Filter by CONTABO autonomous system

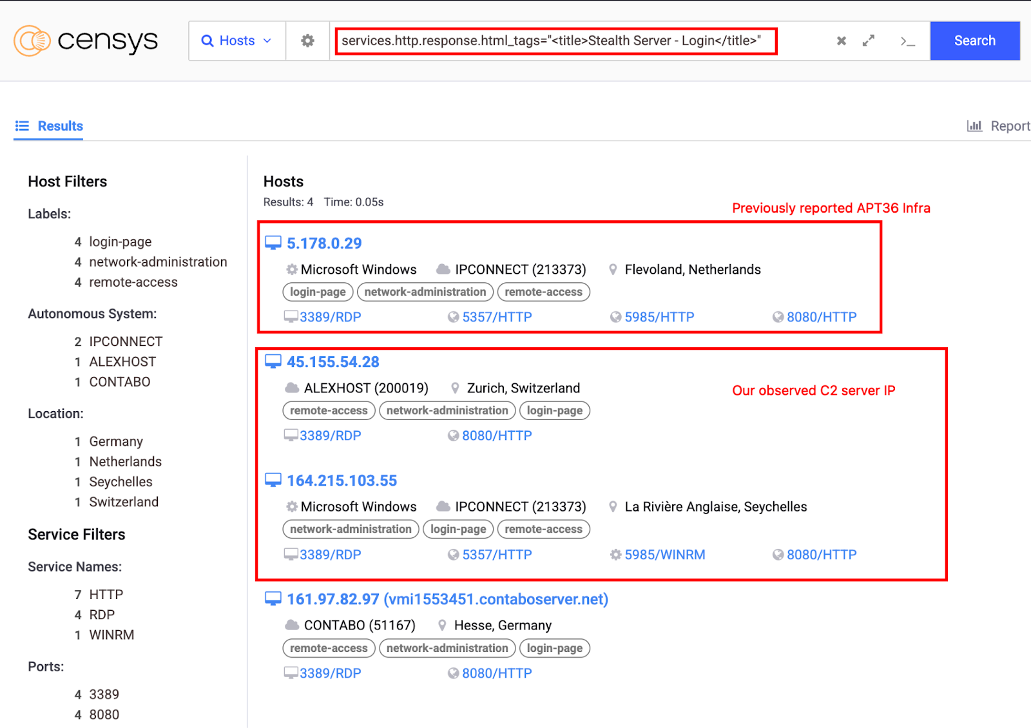[x=119, y=381]
